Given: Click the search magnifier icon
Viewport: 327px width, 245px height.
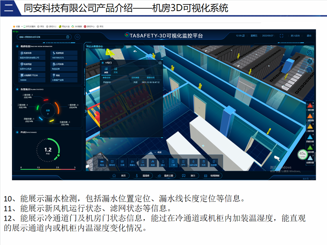Looking at the screenshot, I should pyautogui.click(x=77, y=37).
